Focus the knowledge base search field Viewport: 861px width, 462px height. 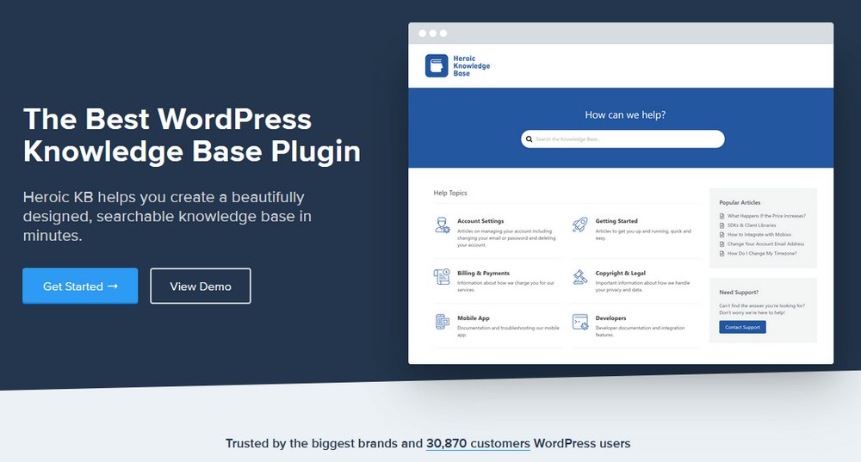623,139
